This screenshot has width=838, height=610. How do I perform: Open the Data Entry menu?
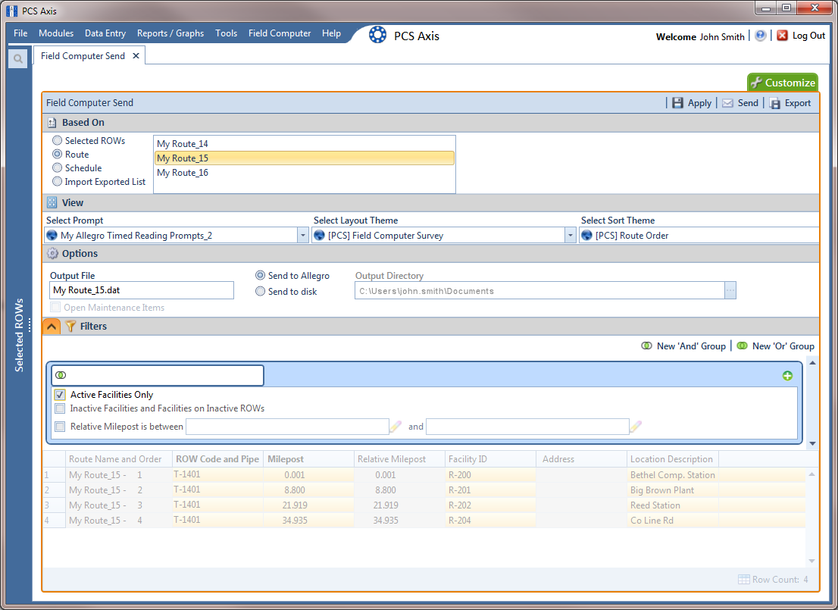pos(105,33)
